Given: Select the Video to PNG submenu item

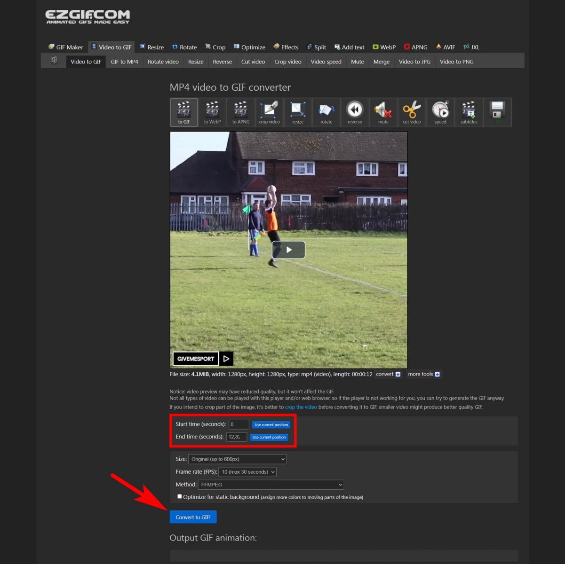Looking at the screenshot, I should (x=456, y=62).
